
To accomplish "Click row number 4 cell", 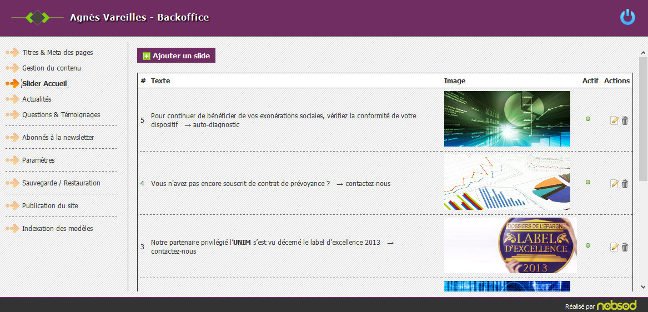I will click(143, 184).
